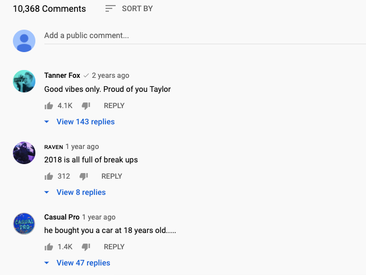
Task: Click RAVEN's avatar thumbnail
Action: [24, 152]
